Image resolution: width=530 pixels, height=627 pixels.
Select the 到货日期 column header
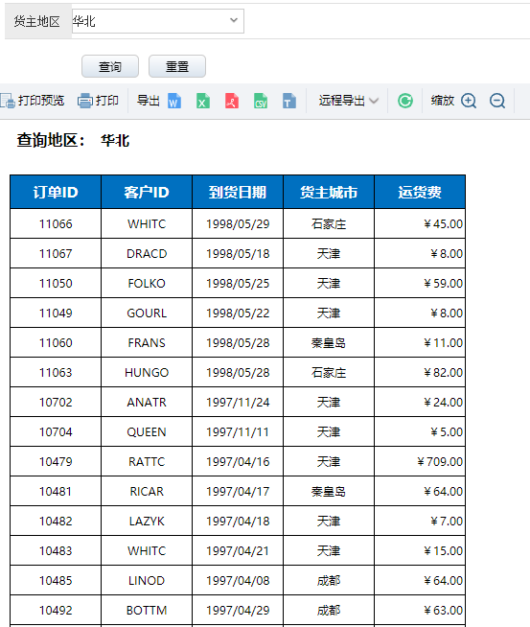tap(238, 192)
